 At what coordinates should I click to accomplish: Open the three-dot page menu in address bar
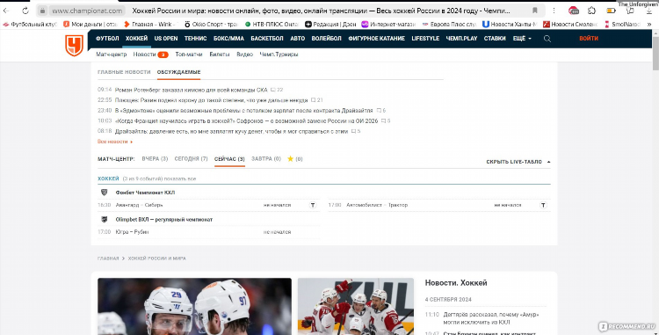(x=554, y=11)
